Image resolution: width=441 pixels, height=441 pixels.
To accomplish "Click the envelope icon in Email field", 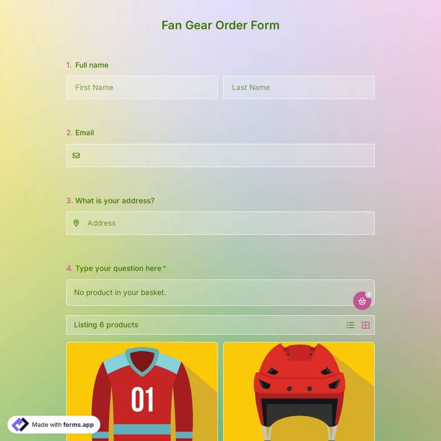I will click(76, 156).
